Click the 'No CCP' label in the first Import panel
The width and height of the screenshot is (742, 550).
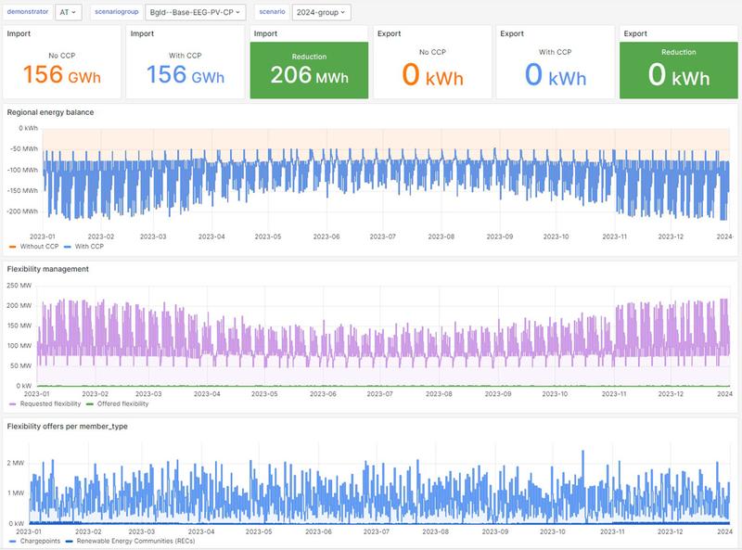coord(62,56)
